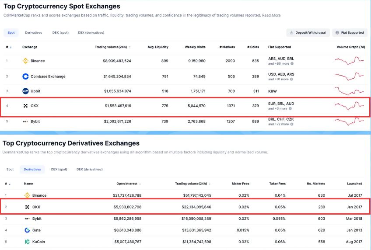Select DEX (derivatives) tab in lower section
The height and width of the screenshot is (250, 371).
(x=89, y=169)
